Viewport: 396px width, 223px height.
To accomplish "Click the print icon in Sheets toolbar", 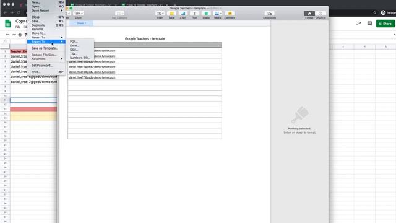I will click(20, 35).
